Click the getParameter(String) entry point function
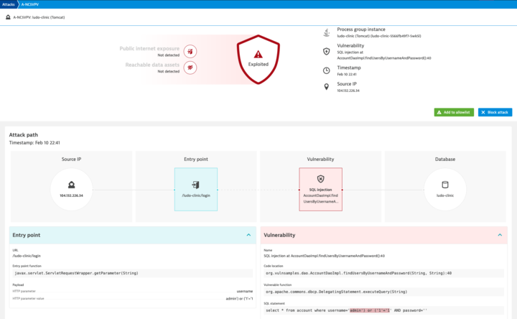517x319 pixels. [x=133, y=273]
